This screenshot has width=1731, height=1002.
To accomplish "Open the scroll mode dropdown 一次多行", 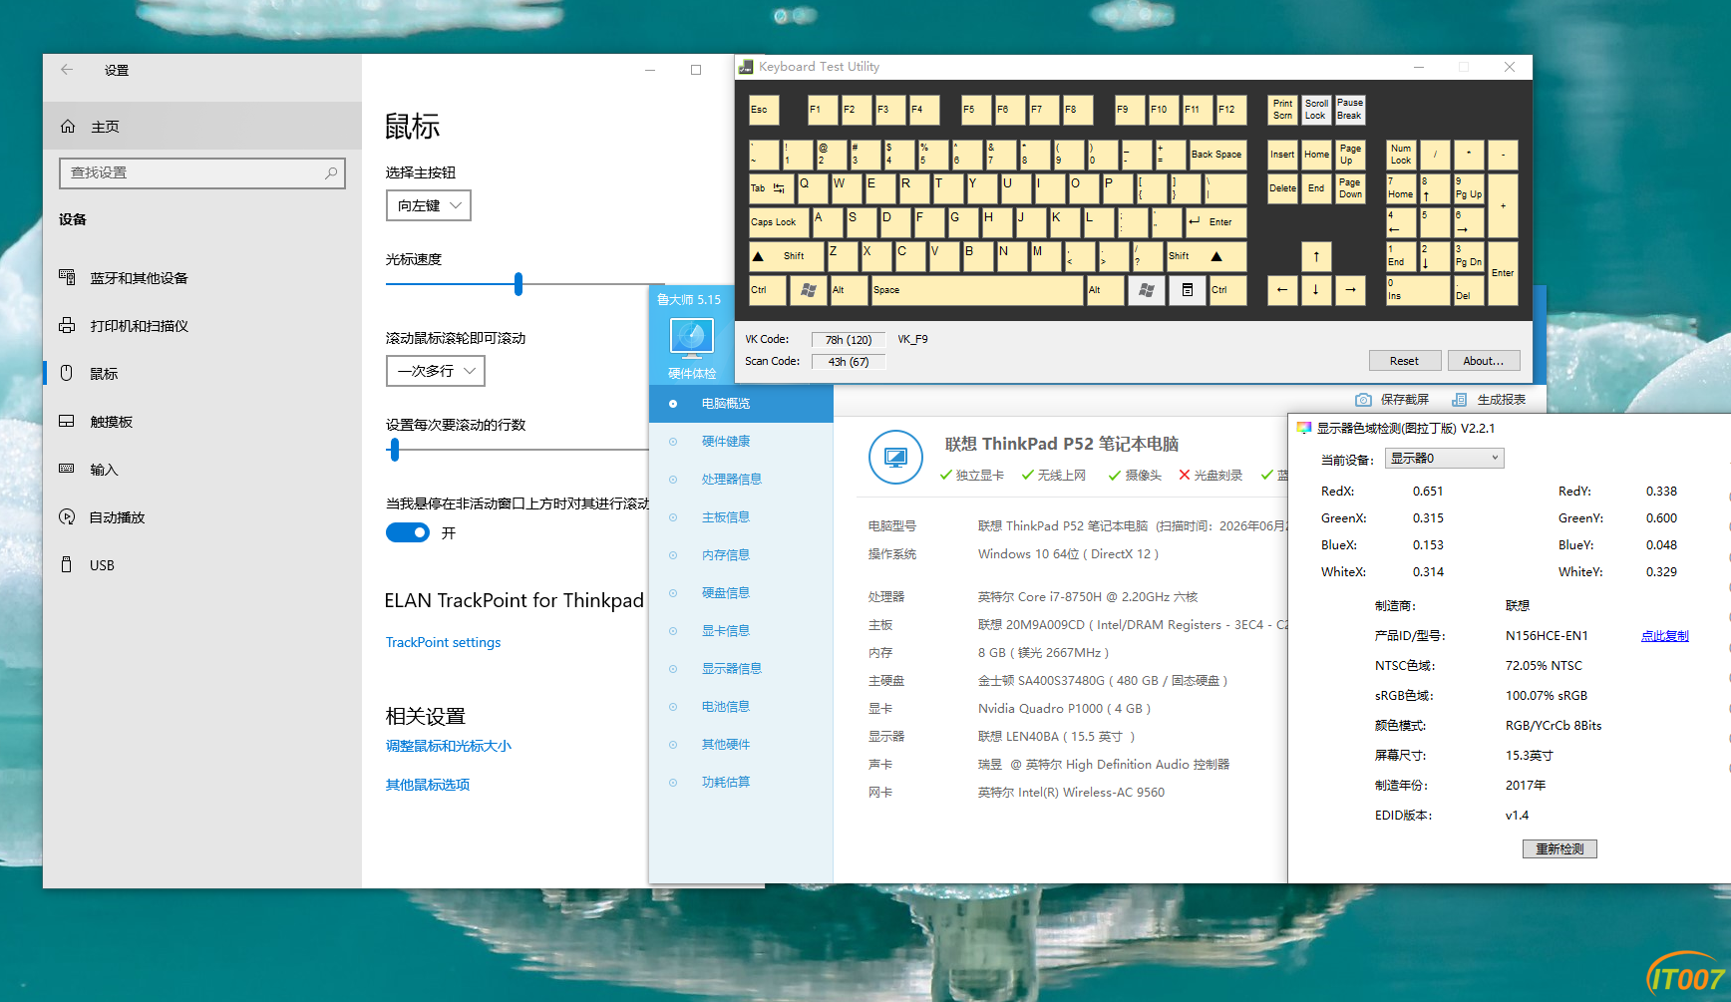I will (x=436, y=371).
